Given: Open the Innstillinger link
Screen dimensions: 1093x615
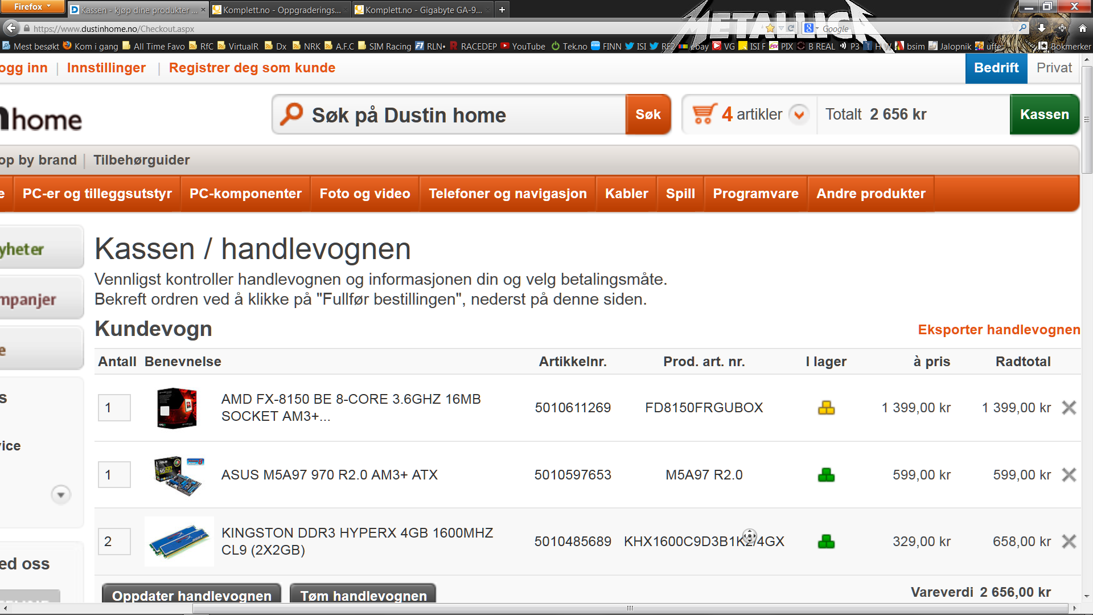Looking at the screenshot, I should pos(106,68).
